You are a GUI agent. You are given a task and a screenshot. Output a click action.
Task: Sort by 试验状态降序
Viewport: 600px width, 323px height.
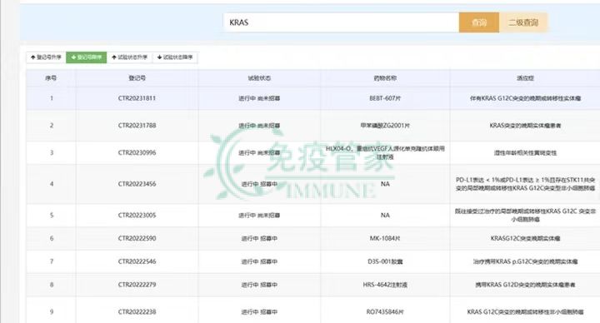(175, 57)
